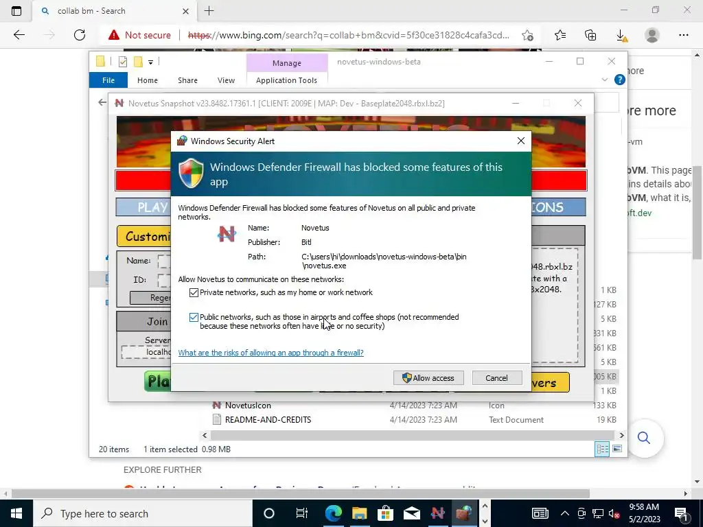Open Cortana circle icon on taskbar
703x527 pixels.
click(268, 513)
